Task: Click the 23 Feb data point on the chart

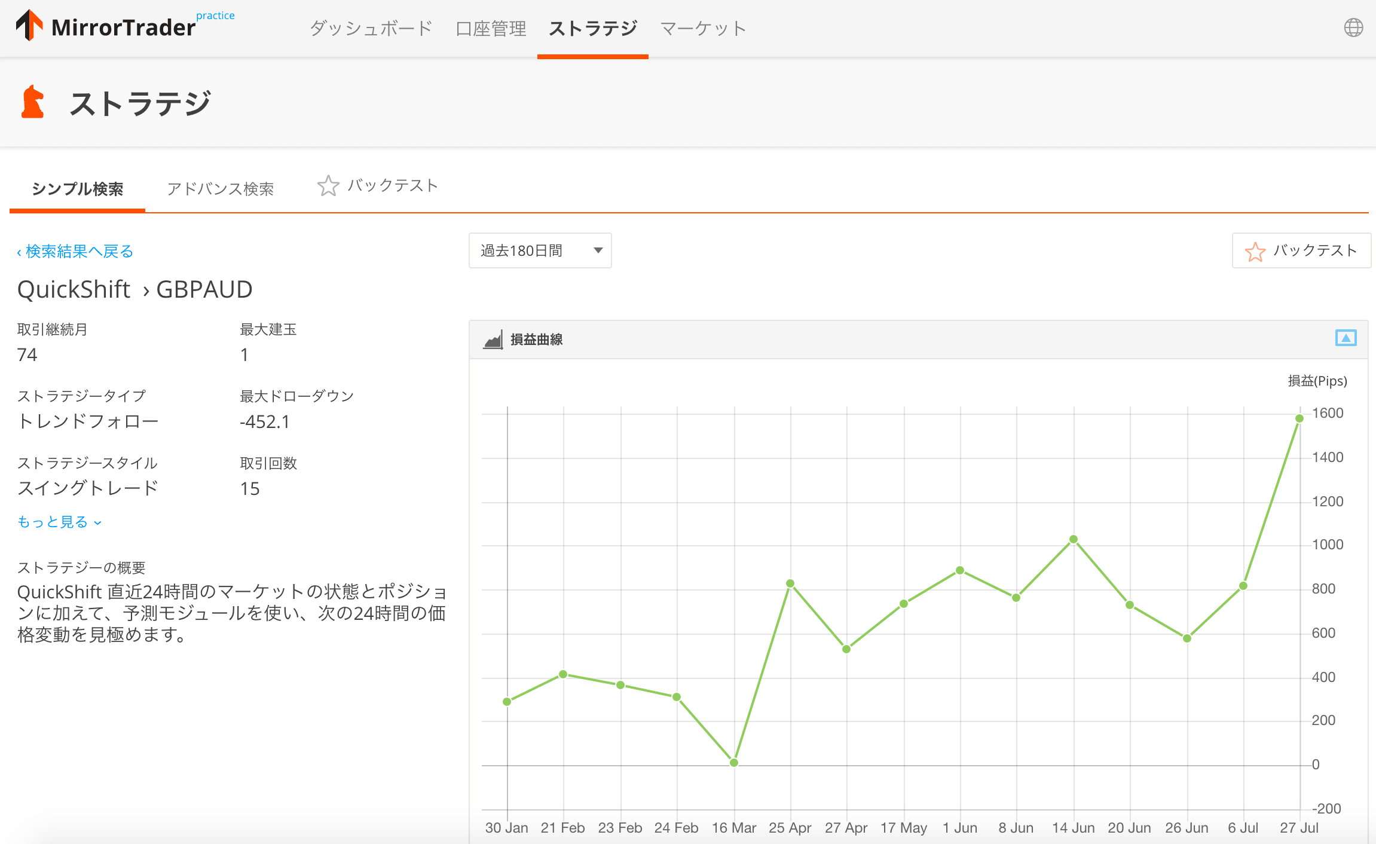Action: (620, 685)
